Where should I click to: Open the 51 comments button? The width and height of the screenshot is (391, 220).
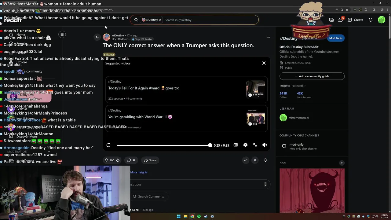pos(131,160)
